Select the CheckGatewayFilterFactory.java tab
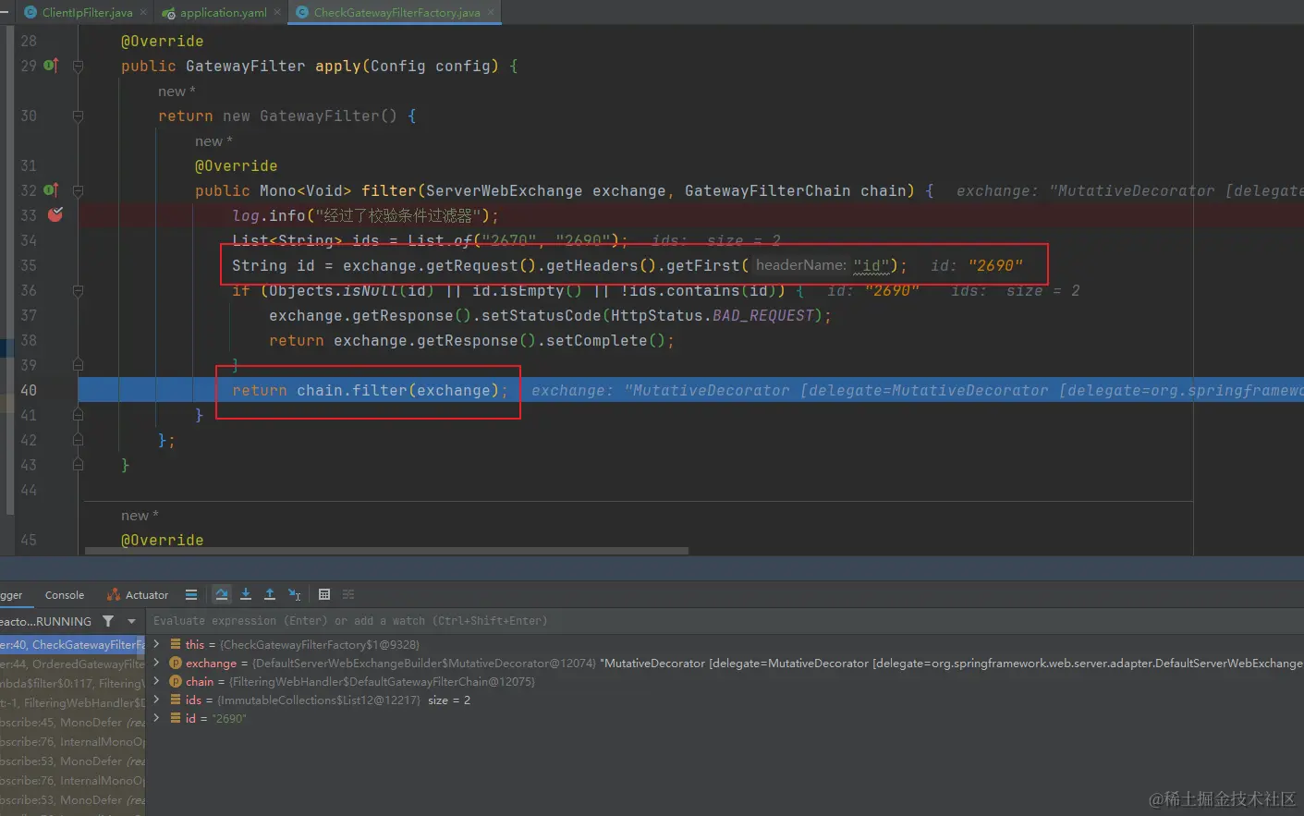This screenshot has width=1304, height=816. tap(396, 12)
